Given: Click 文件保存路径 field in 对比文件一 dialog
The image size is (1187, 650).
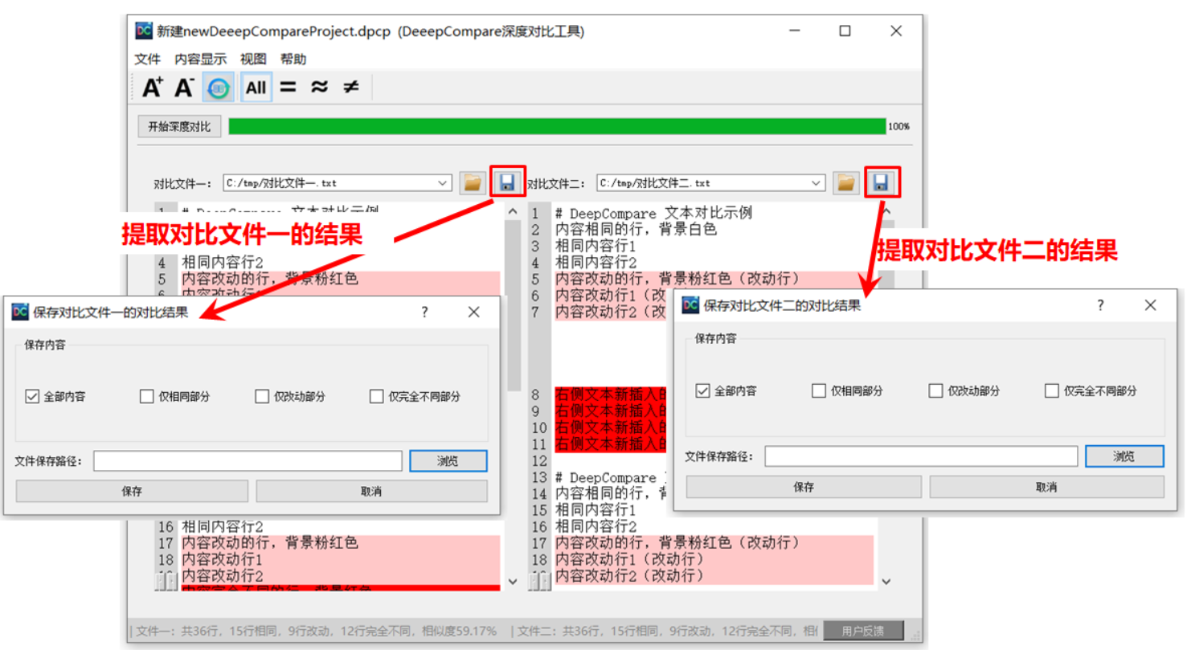Looking at the screenshot, I should (248, 461).
